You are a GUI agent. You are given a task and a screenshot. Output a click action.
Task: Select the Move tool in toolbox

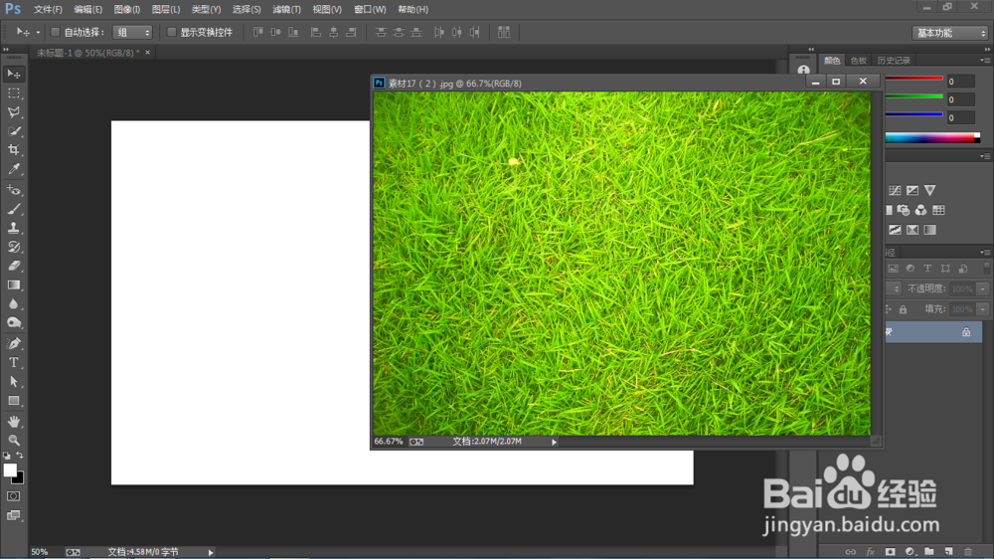click(13, 75)
